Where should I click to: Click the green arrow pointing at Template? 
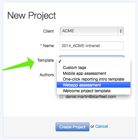(18, 64)
